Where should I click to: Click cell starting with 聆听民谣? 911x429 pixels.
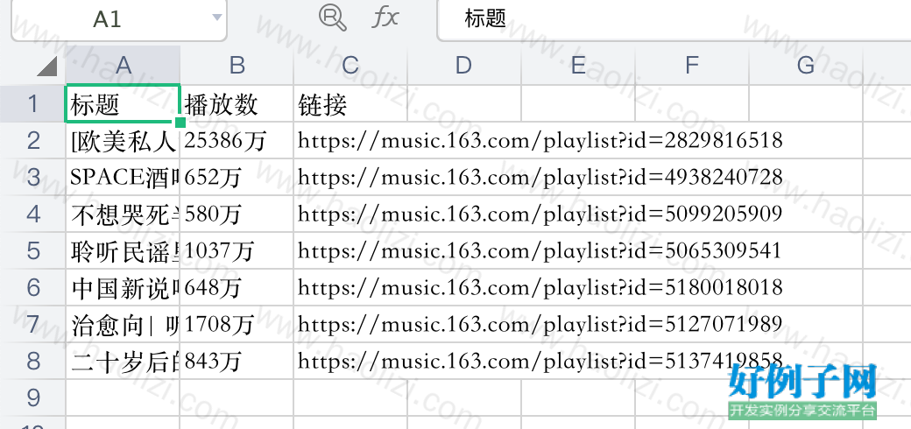(x=123, y=250)
